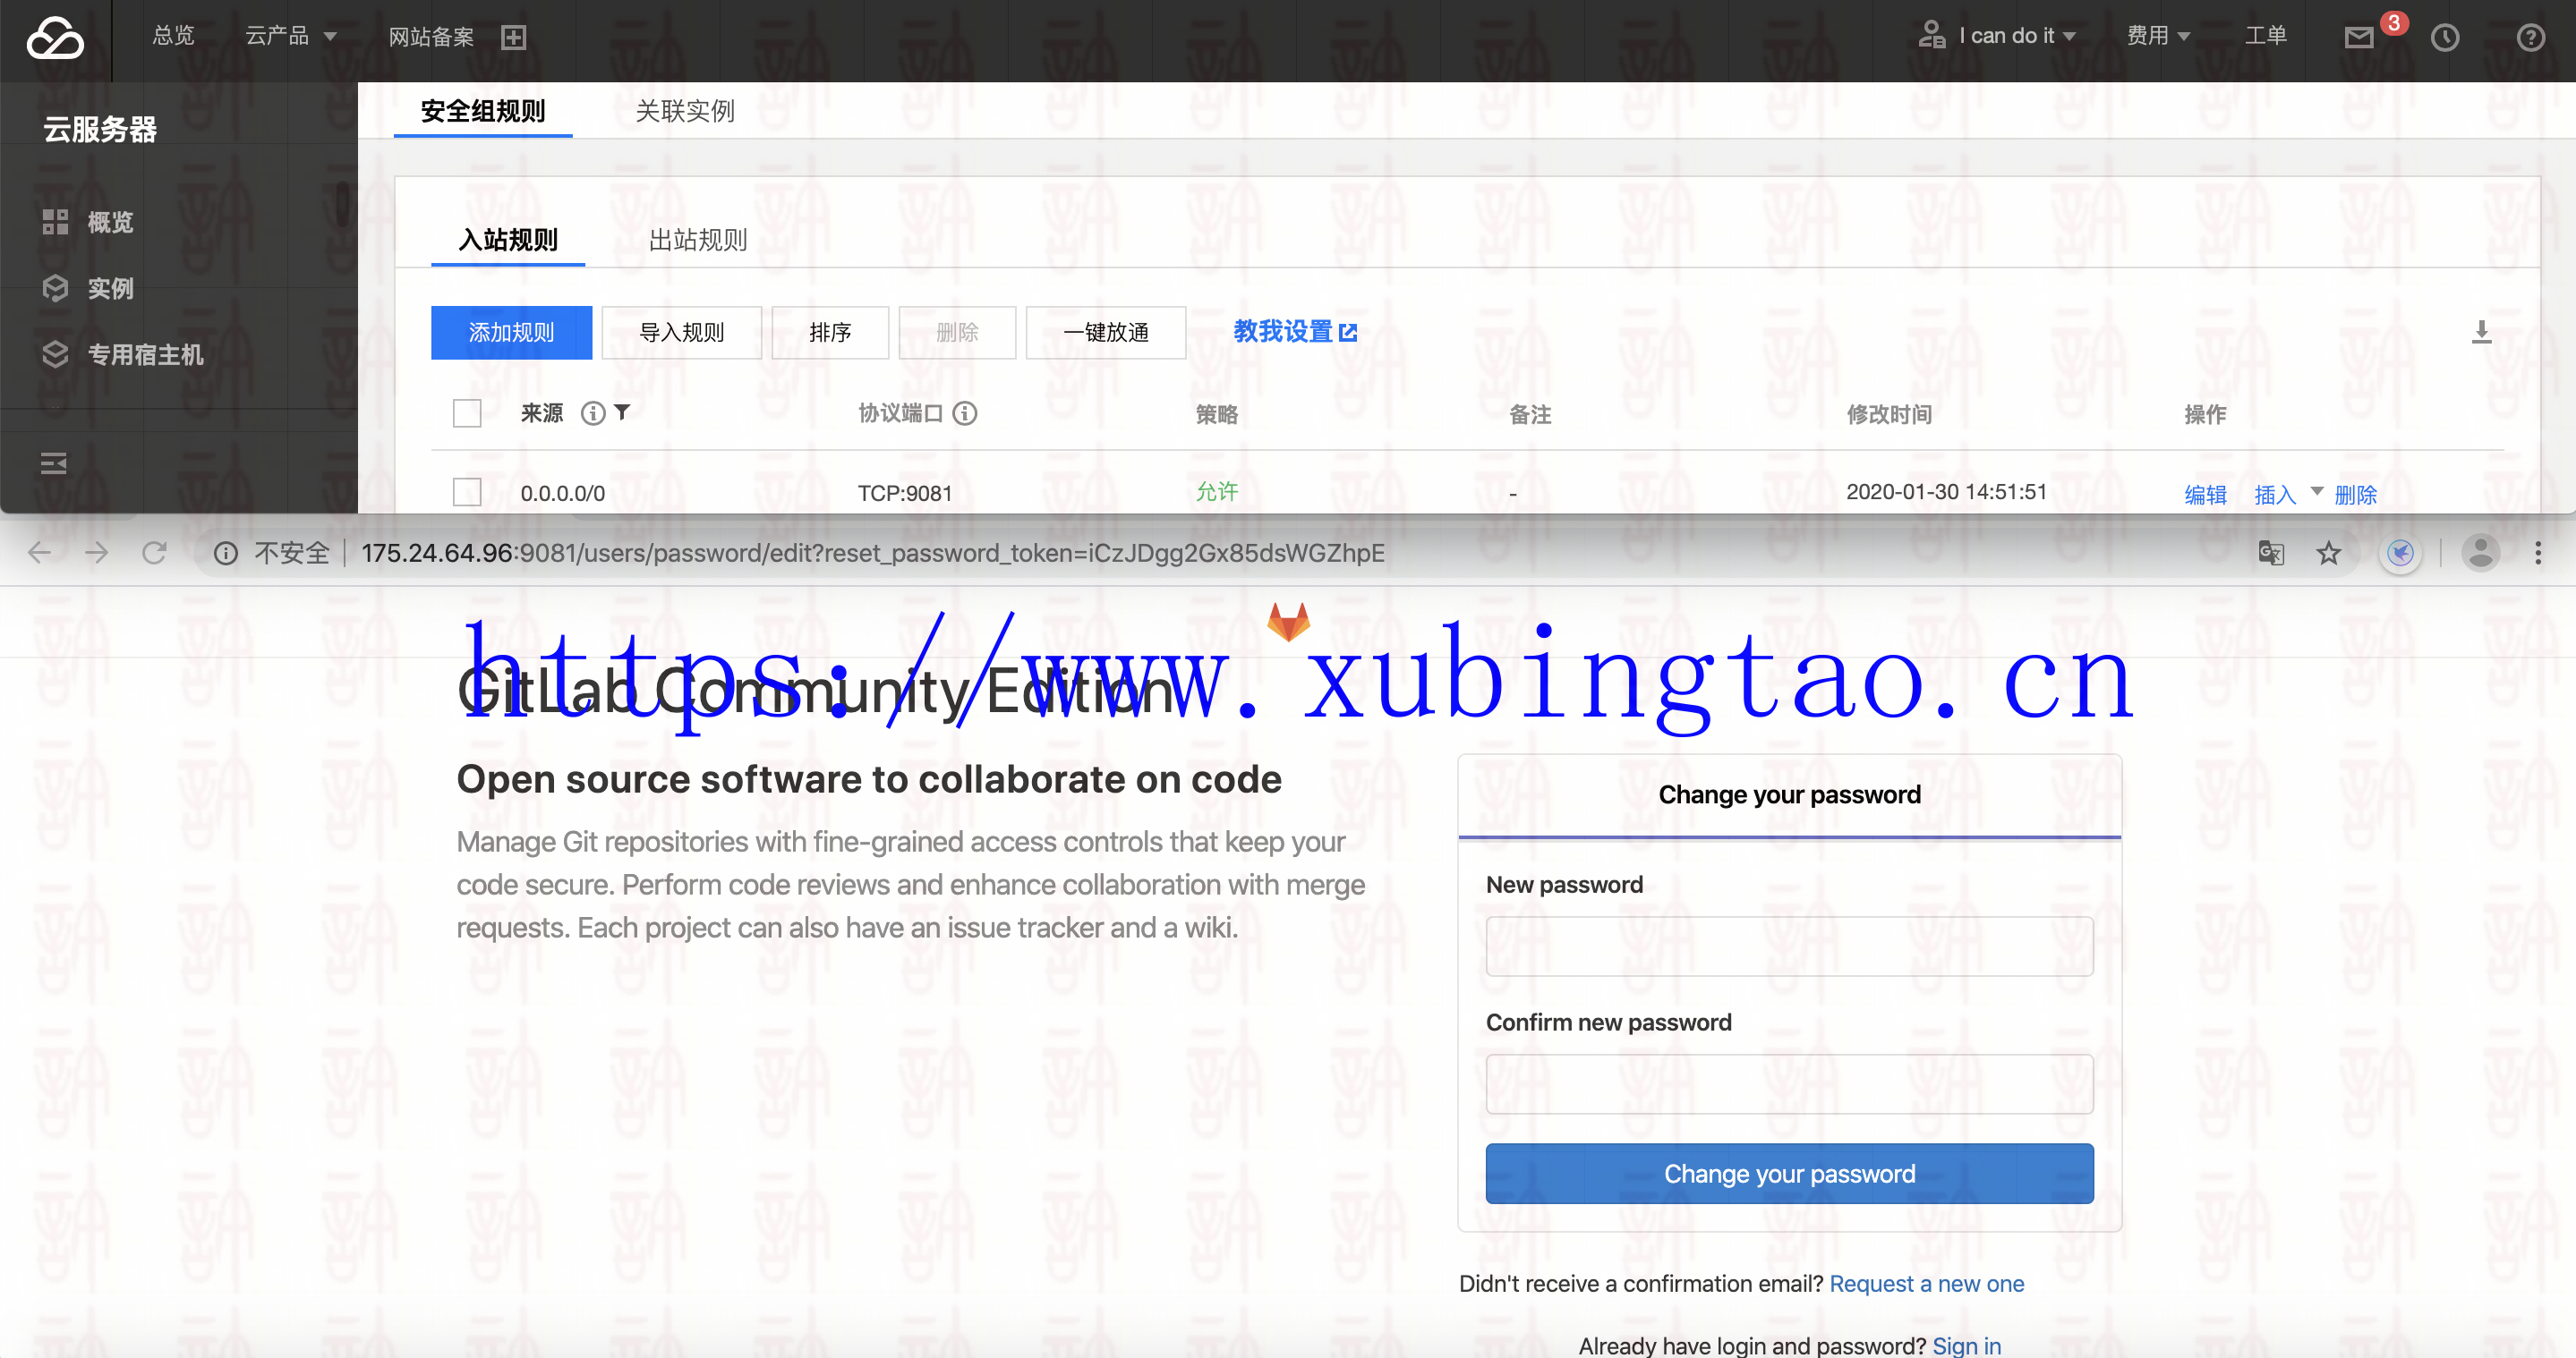This screenshot has height=1358, width=2576.
Task: Click the 概览 grid icon in sidebar
Action: pos(55,222)
